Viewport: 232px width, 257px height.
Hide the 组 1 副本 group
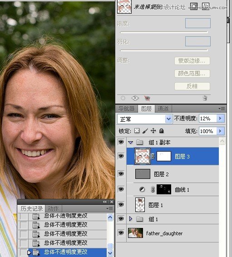pyautogui.click(x=121, y=142)
